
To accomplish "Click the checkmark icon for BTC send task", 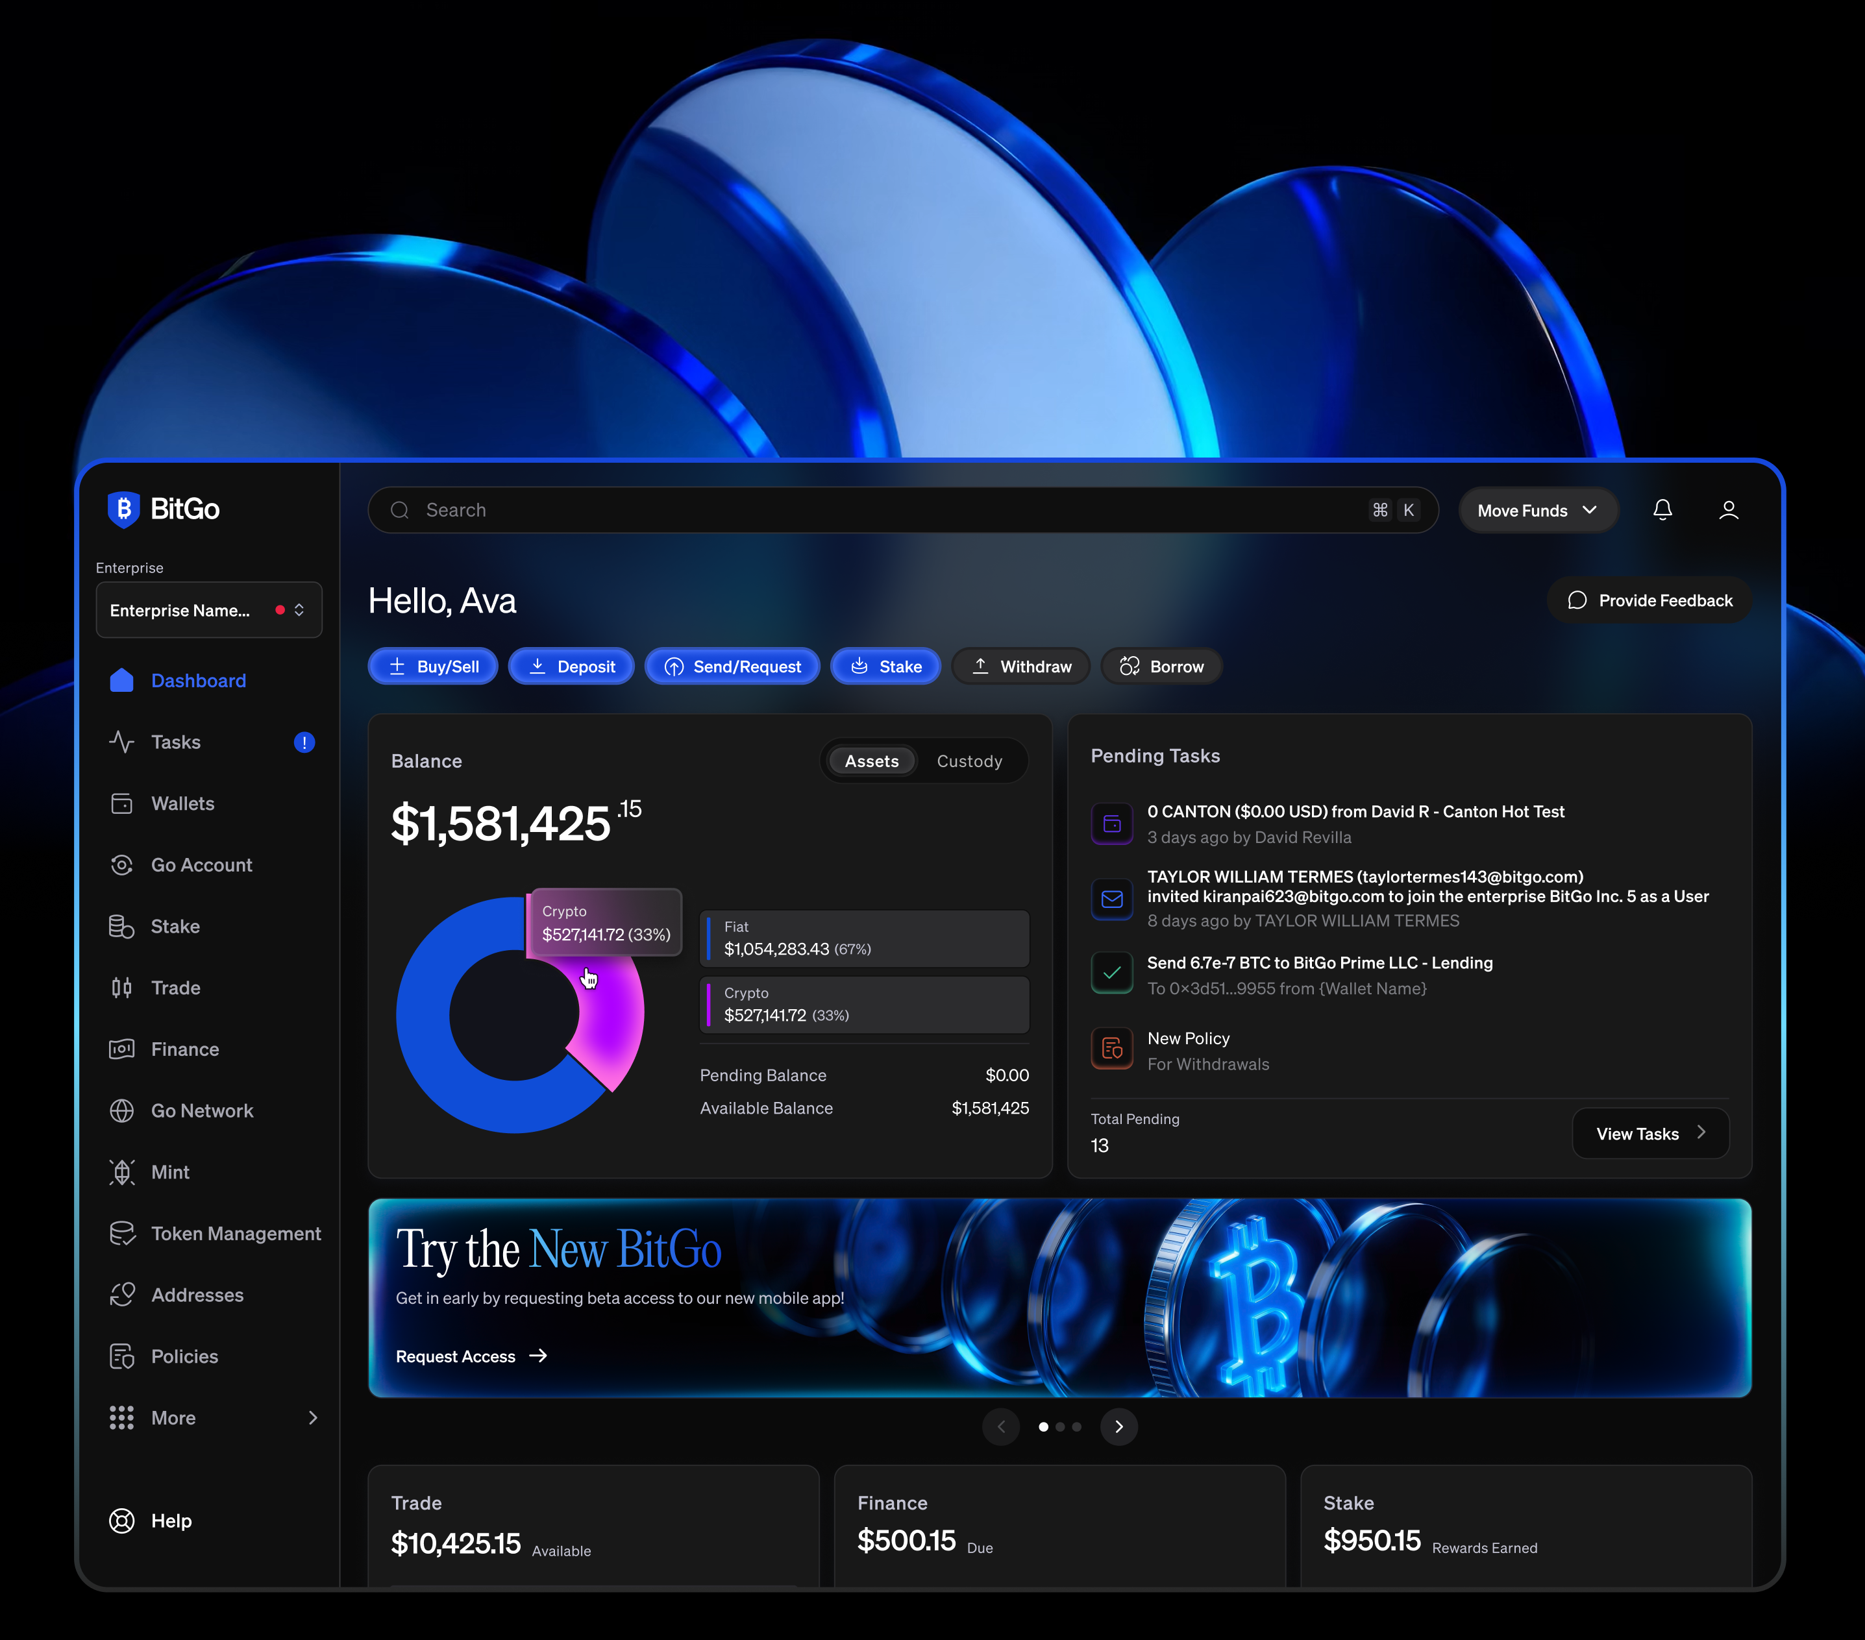I will (x=1112, y=973).
